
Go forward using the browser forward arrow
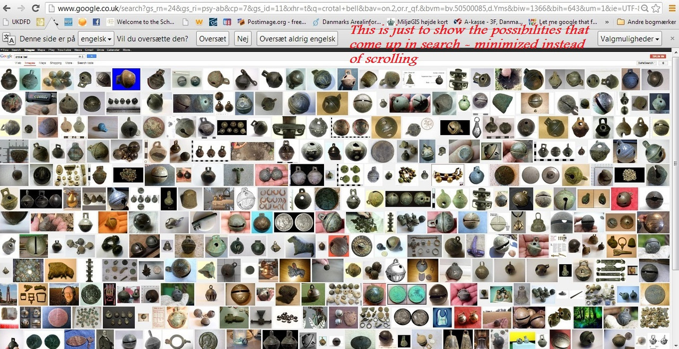point(21,8)
